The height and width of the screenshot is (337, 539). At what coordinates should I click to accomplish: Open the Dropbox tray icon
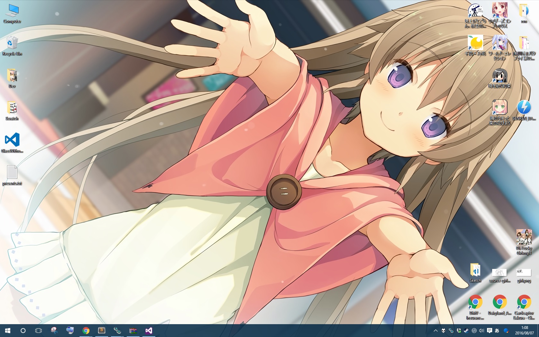click(459, 331)
